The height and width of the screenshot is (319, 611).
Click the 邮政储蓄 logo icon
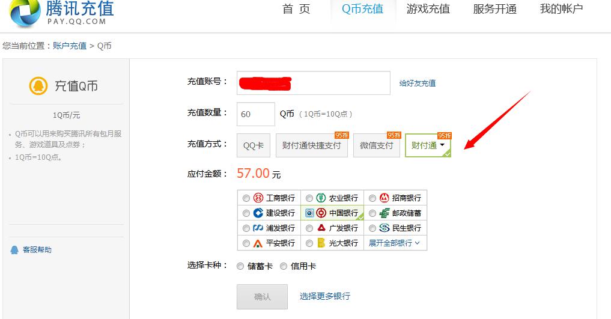385,213
